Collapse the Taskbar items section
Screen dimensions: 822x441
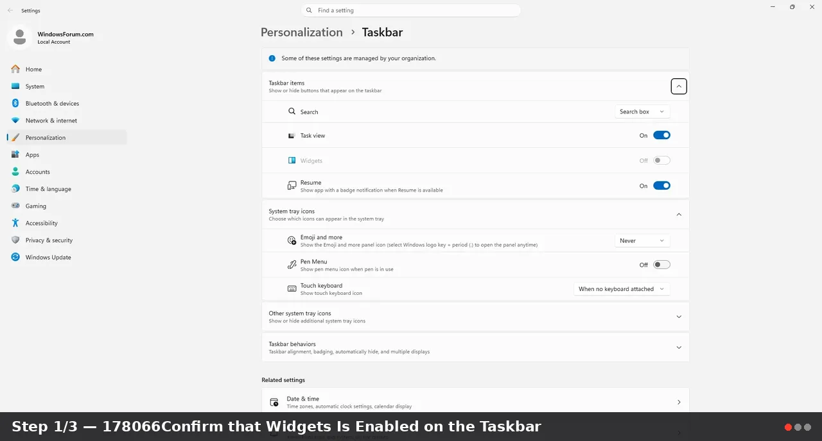tap(679, 86)
